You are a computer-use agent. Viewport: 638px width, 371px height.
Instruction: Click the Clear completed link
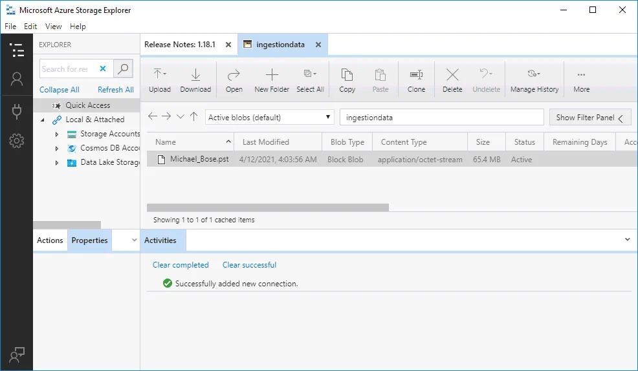(181, 265)
